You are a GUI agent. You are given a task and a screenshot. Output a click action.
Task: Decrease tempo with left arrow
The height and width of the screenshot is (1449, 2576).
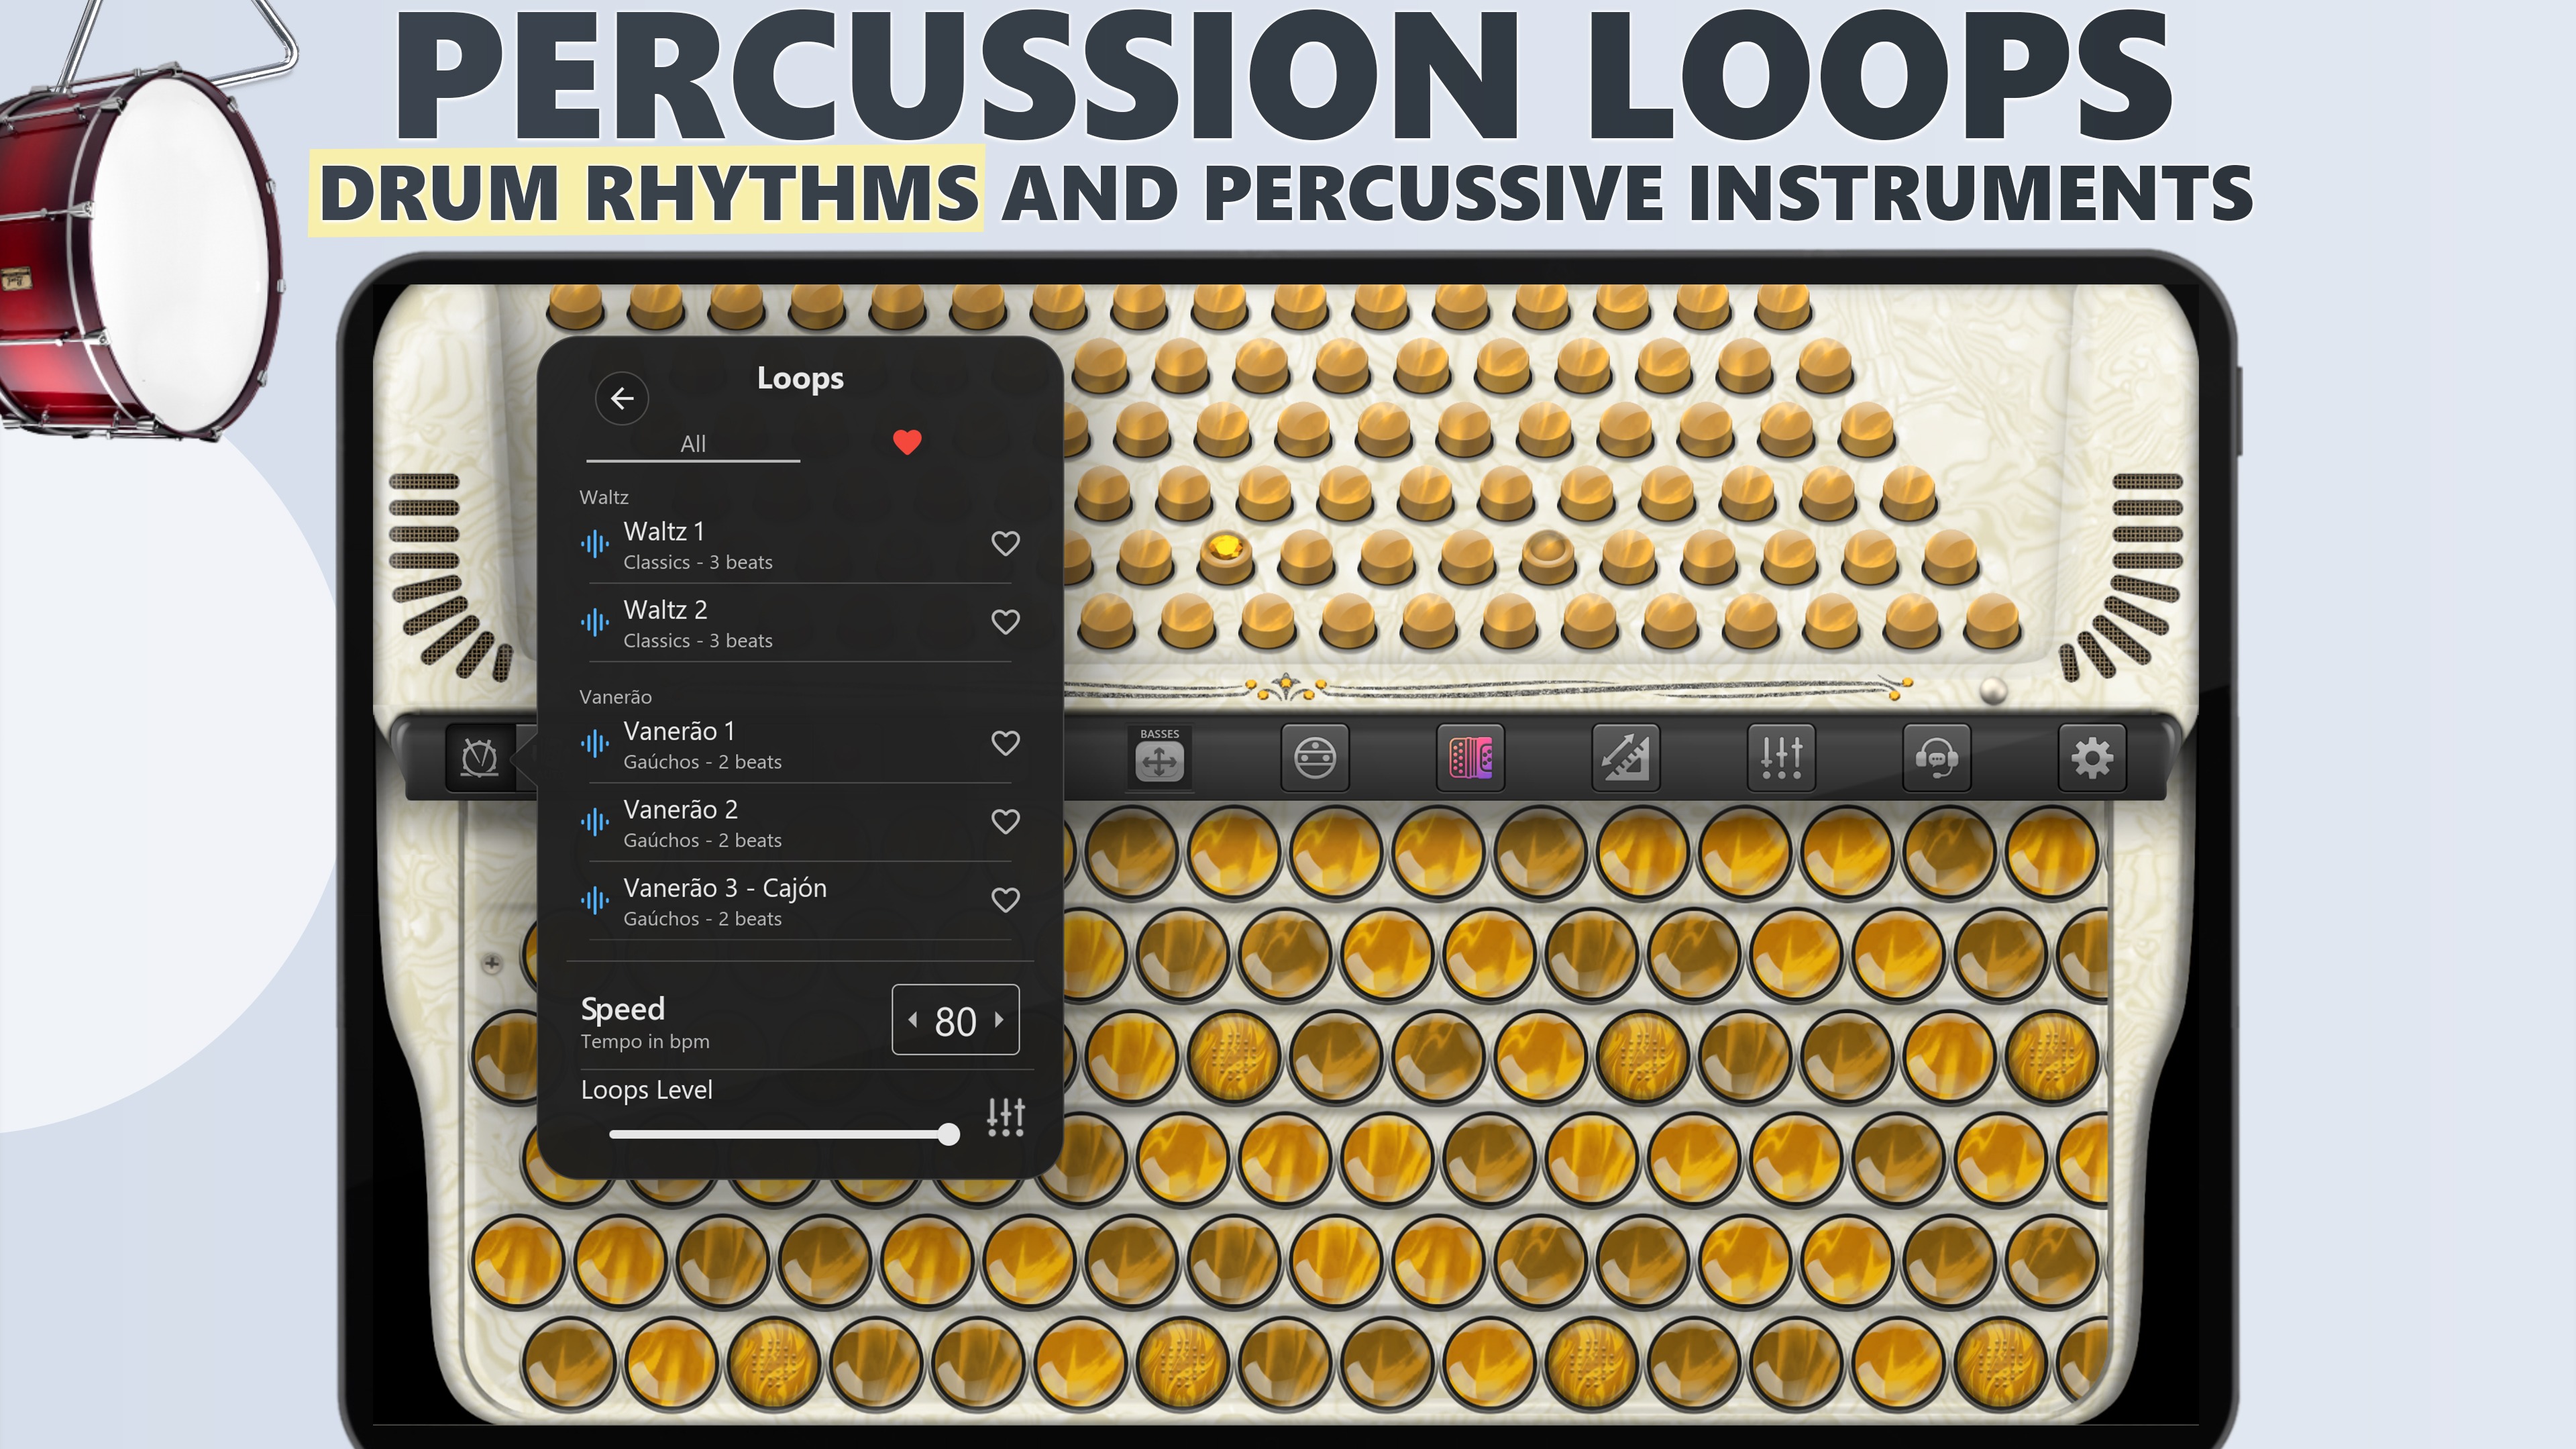click(x=913, y=1020)
